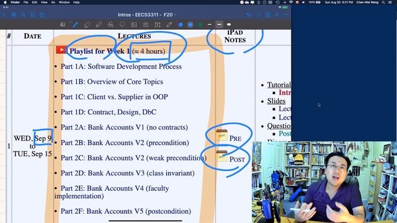The height and width of the screenshot is (223, 397).
Task: Open the Go menu
Action: tap(53, 2)
